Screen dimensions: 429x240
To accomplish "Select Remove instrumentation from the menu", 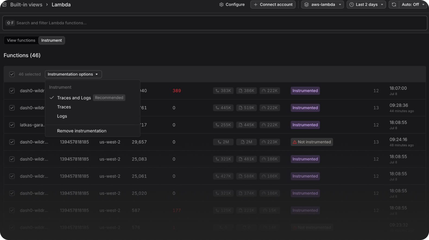I will [93, 131].
